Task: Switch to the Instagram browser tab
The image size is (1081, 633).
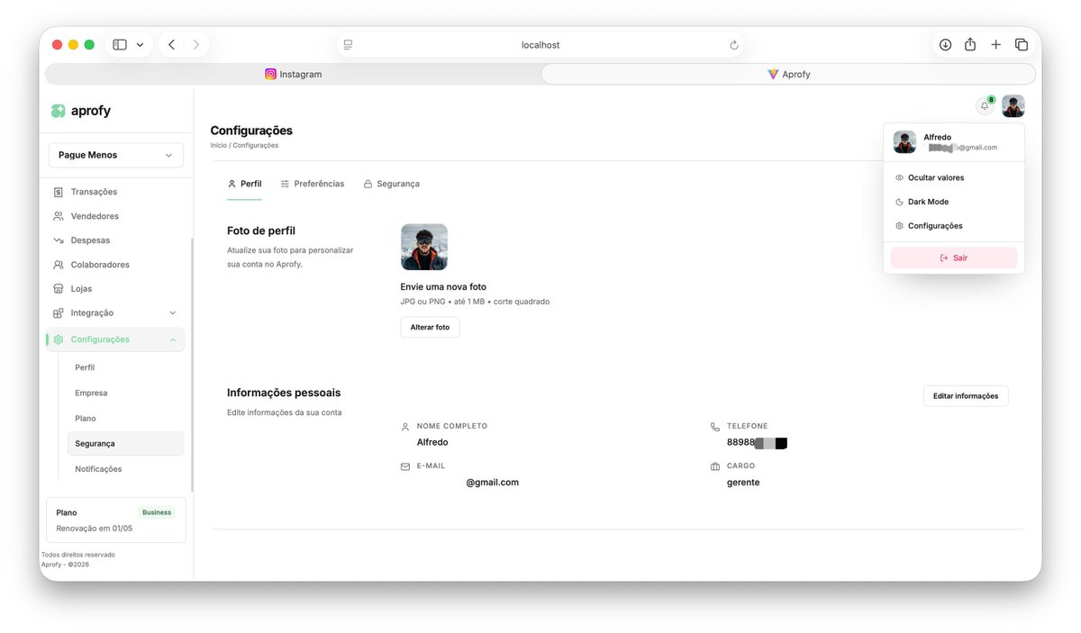Action: (x=293, y=74)
